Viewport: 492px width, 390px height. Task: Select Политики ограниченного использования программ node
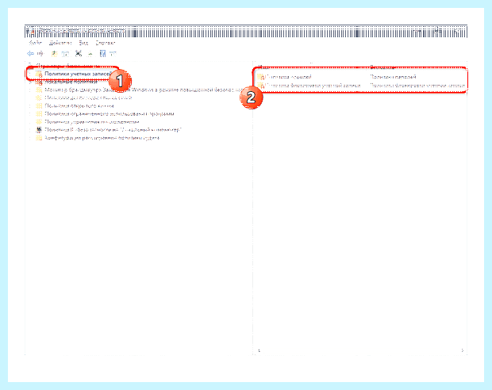pyautogui.click(x=110, y=114)
